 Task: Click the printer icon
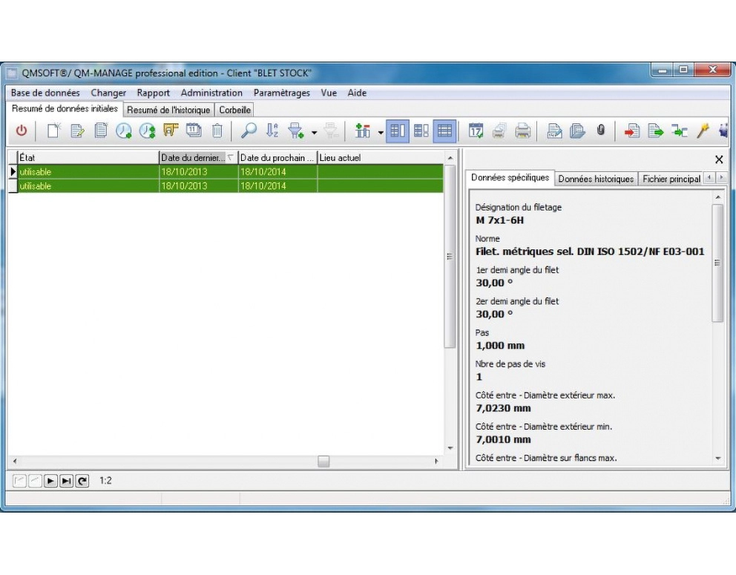click(x=522, y=131)
